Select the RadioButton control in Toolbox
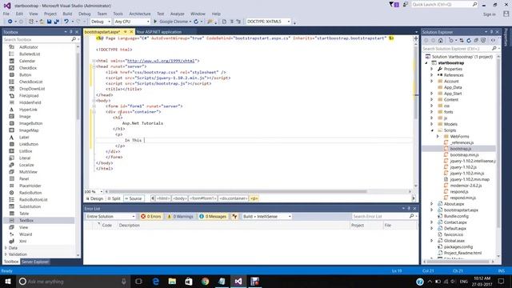512x288 pixels. coord(30,193)
